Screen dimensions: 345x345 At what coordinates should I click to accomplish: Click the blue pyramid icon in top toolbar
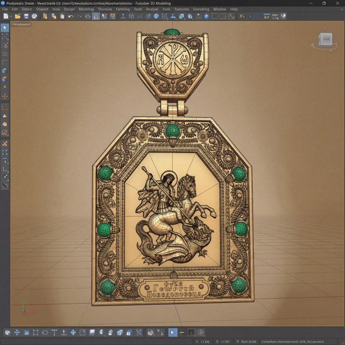pos(173,16)
